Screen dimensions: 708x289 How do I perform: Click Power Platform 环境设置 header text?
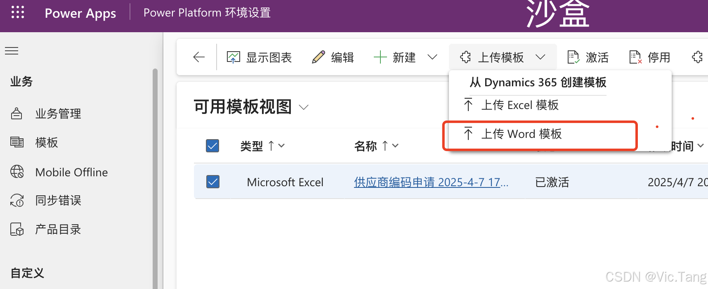coord(207,13)
